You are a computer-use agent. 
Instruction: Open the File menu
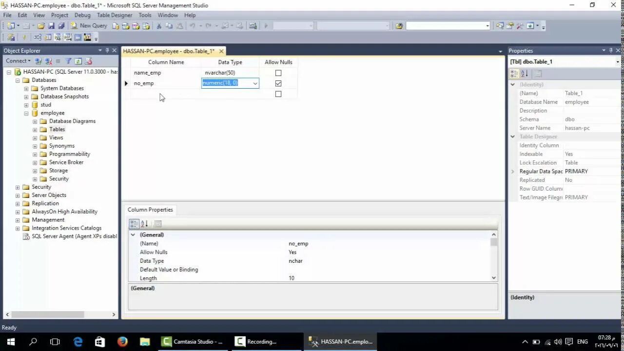(7, 15)
